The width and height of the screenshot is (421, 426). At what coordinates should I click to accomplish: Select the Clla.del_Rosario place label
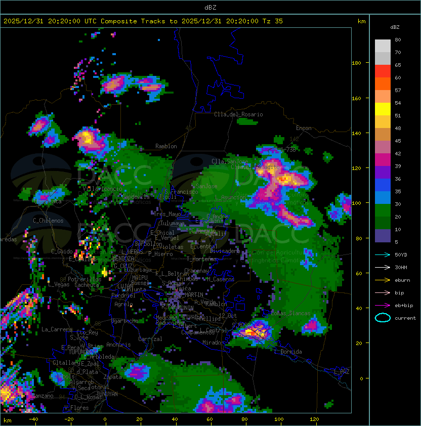(238, 114)
